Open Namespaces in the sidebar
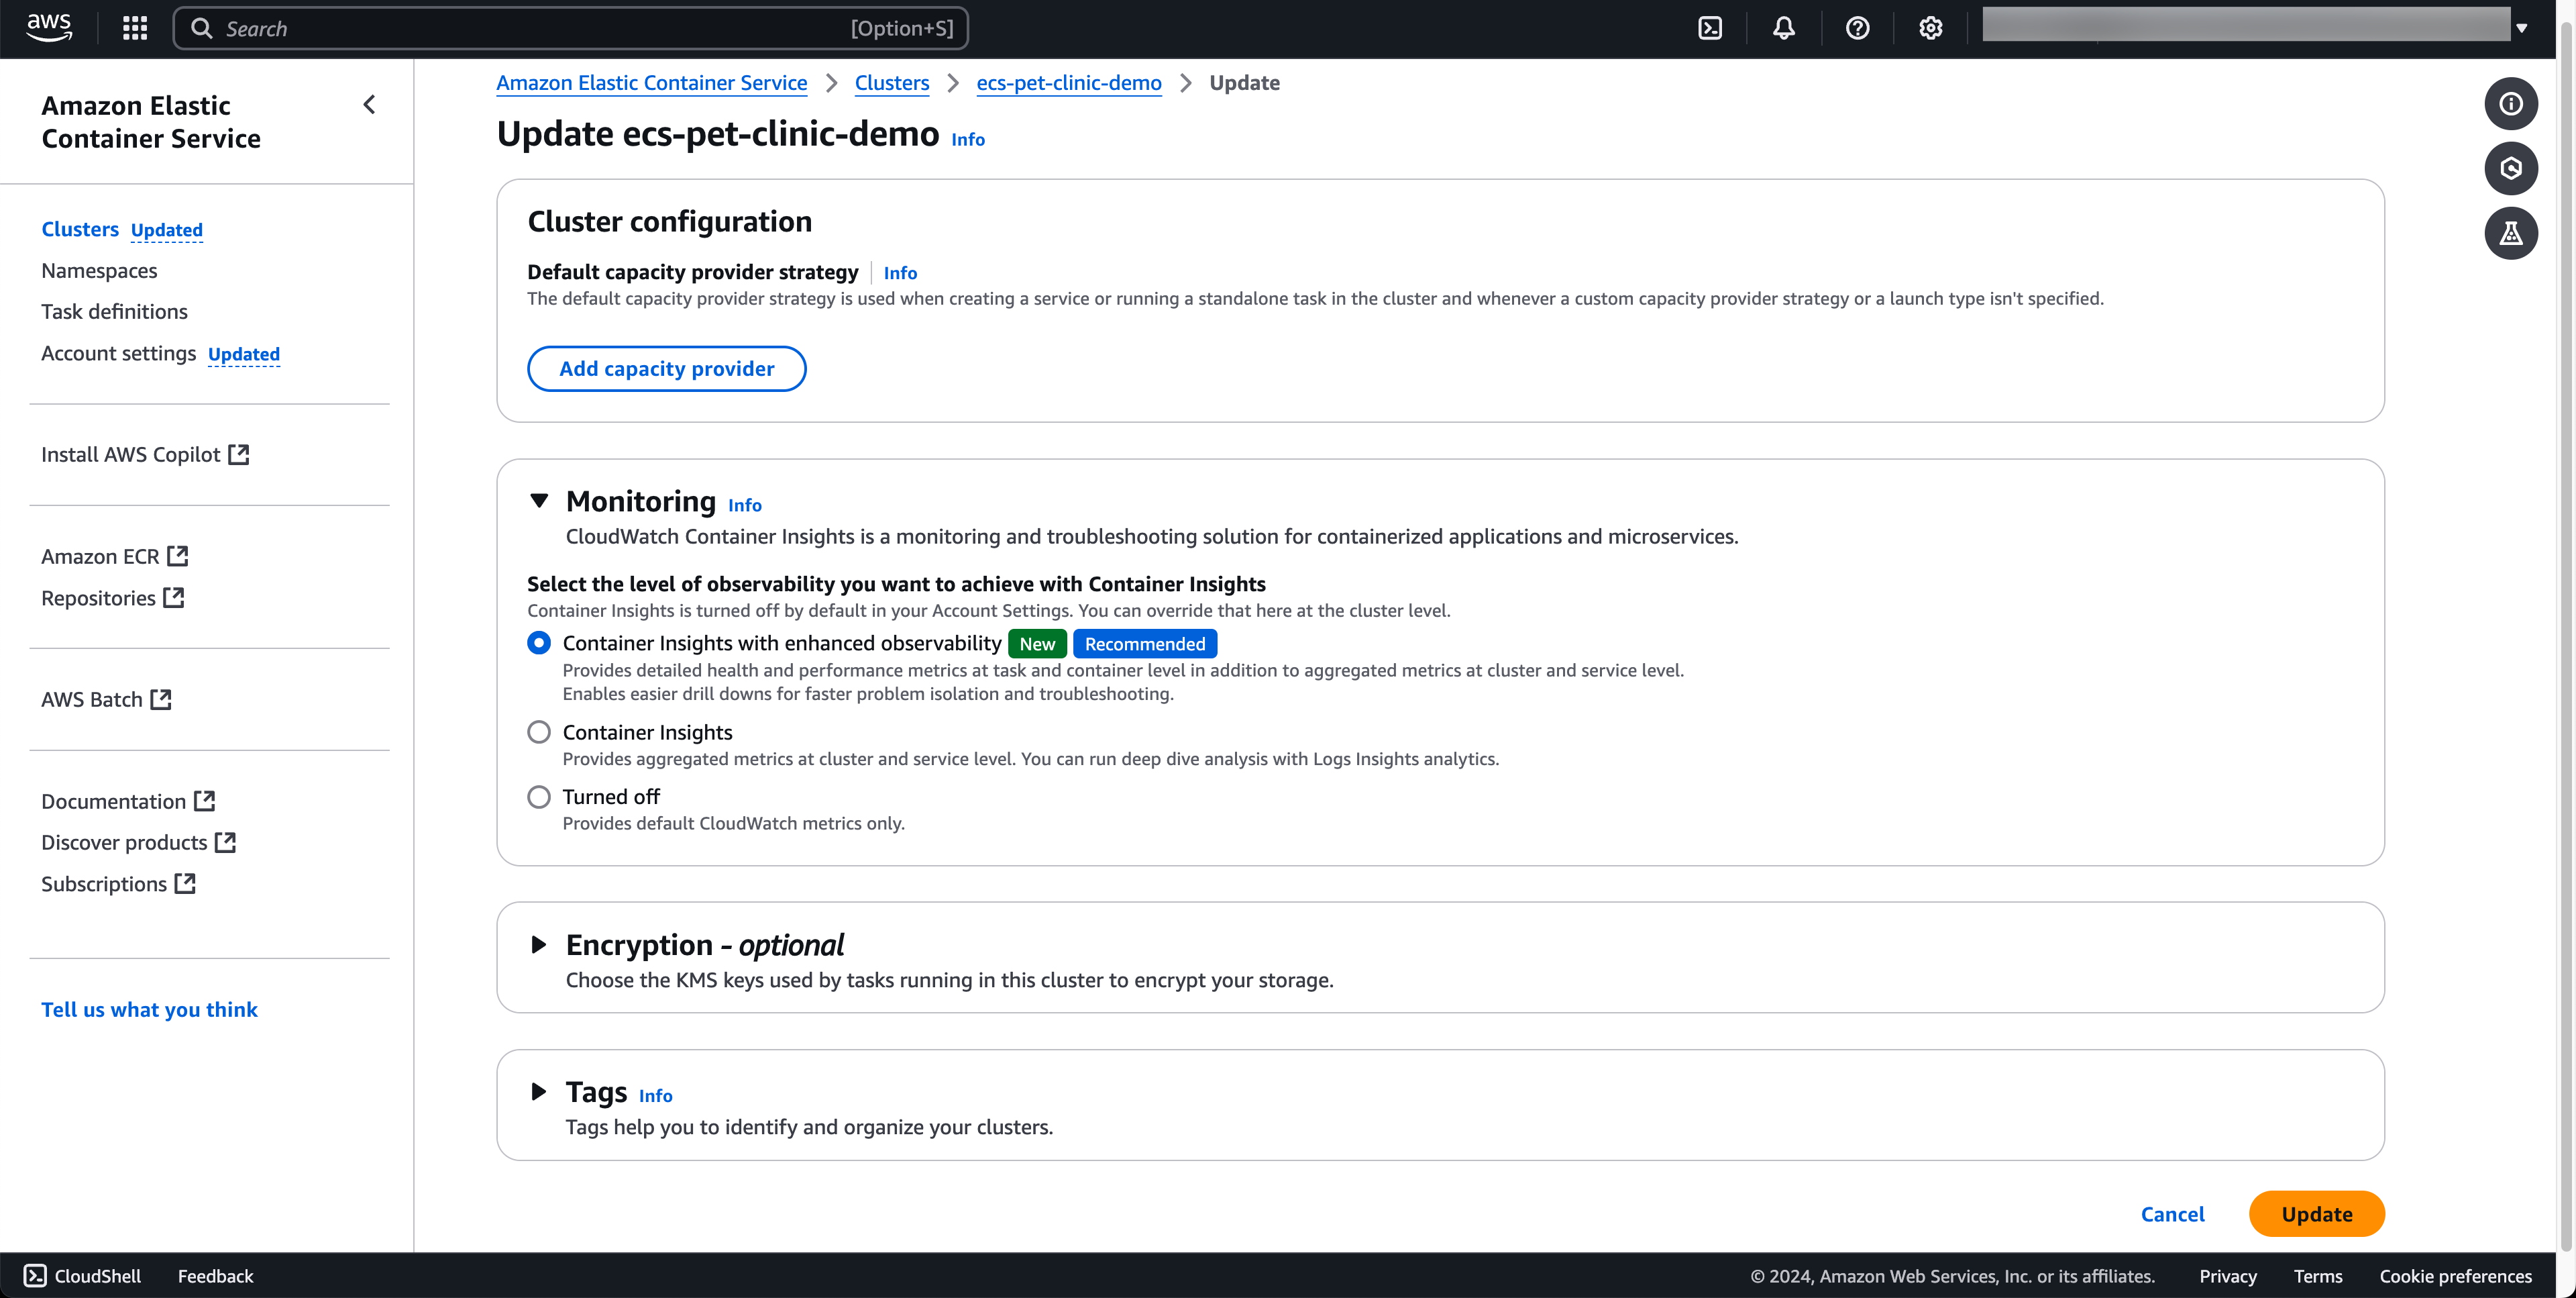Image resolution: width=2576 pixels, height=1298 pixels. pos(99,270)
